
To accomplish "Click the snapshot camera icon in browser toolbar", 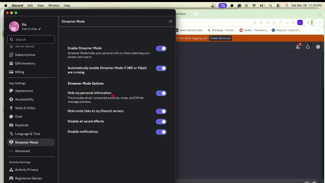I will point(261,23).
